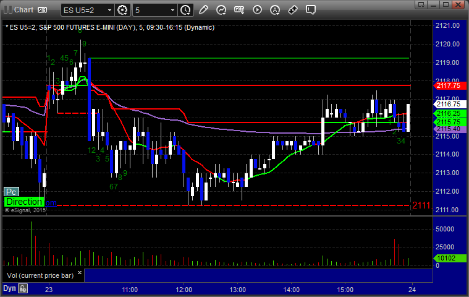The height and width of the screenshot is (297, 469).
Task: Click the window grip icon beside Chart
Action: pyautogui.click(x=8, y=10)
